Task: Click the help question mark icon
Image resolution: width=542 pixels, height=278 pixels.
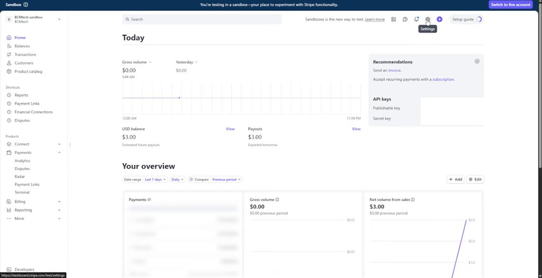Action: 405,19
